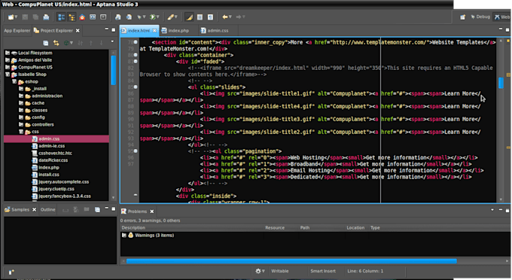Toggle the App Explorer list view icon
Viewport: 512px width, 280px height.
(61, 17)
